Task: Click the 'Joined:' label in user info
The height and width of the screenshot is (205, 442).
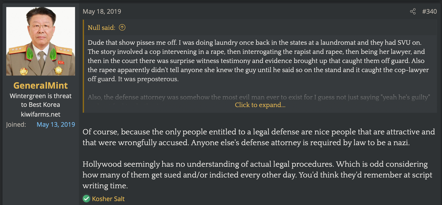Action: coord(16,124)
